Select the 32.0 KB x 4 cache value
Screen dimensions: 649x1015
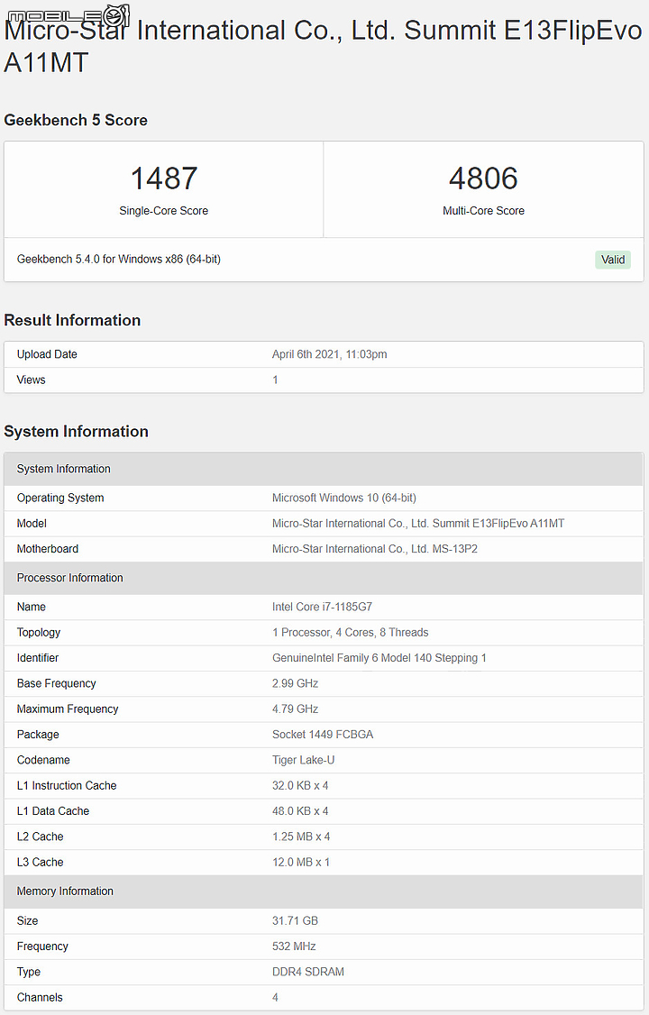pyautogui.click(x=300, y=785)
